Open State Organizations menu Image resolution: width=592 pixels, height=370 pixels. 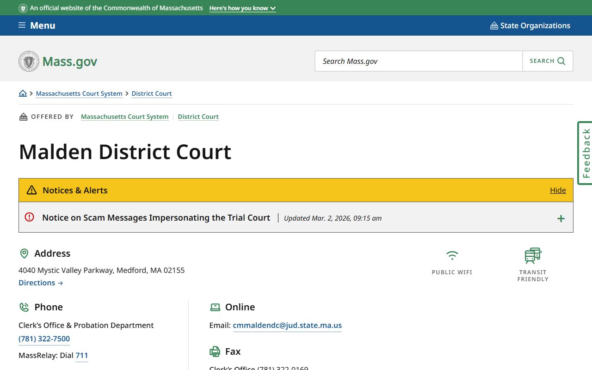pyautogui.click(x=535, y=26)
